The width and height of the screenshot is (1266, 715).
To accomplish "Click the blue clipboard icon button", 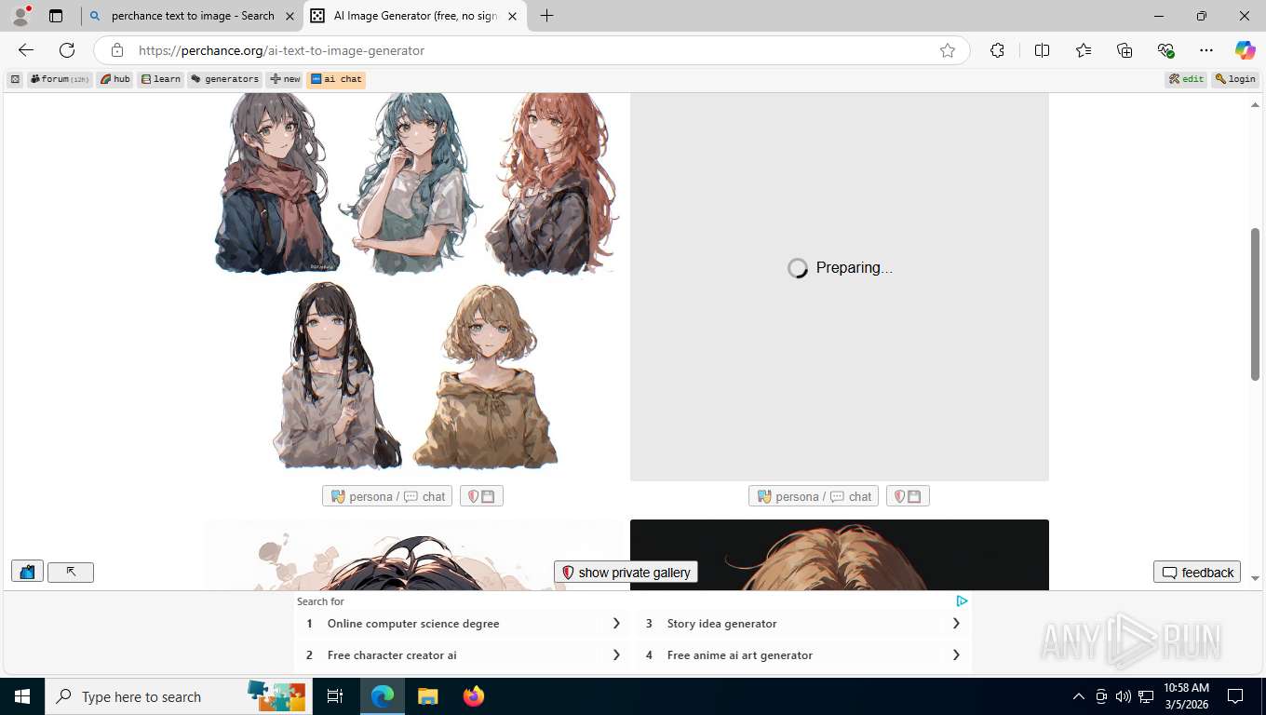I will click(27, 572).
